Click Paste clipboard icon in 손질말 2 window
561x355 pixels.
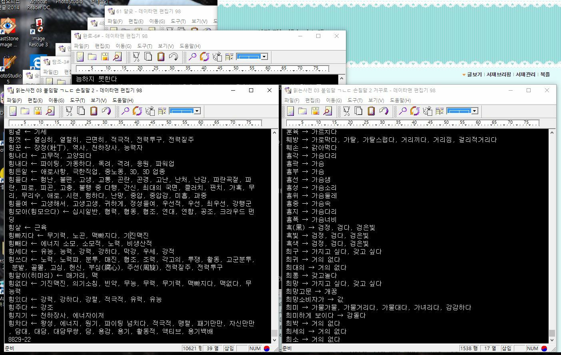click(x=94, y=111)
